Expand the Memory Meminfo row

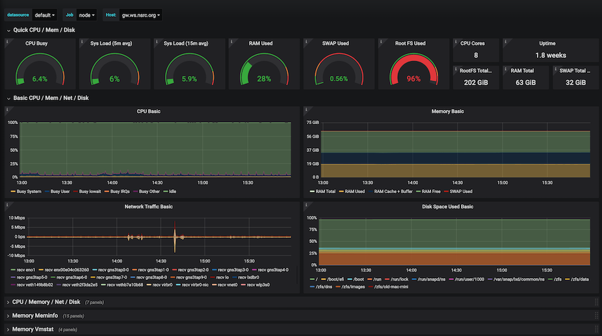coord(34,316)
